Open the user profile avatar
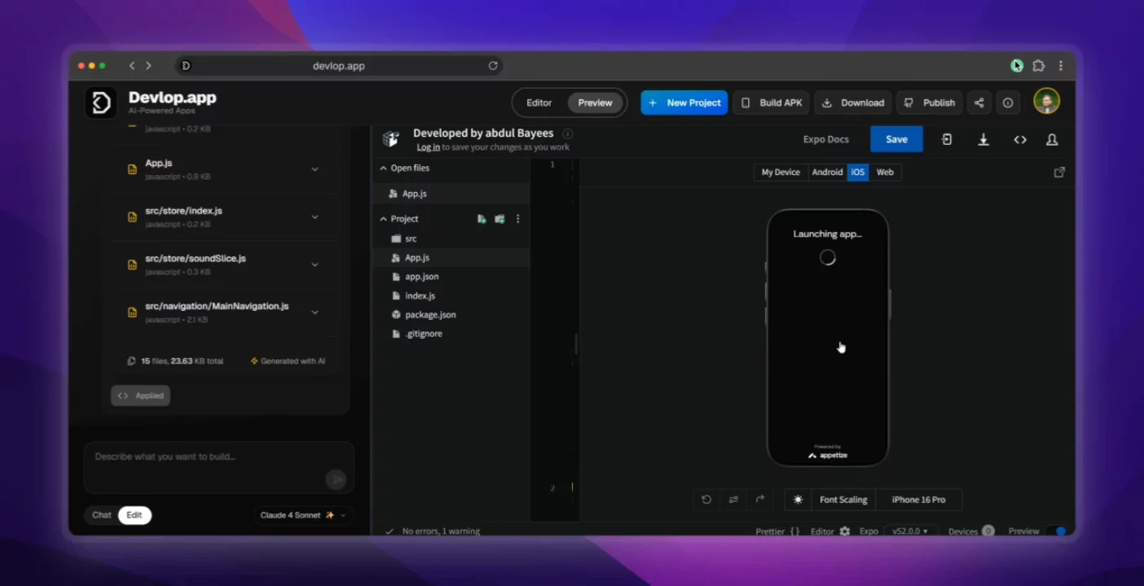The height and width of the screenshot is (586, 1144). click(x=1046, y=102)
